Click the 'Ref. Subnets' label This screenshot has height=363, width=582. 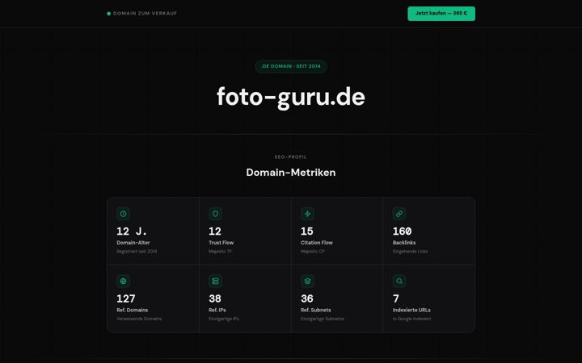click(x=316, y=310)
